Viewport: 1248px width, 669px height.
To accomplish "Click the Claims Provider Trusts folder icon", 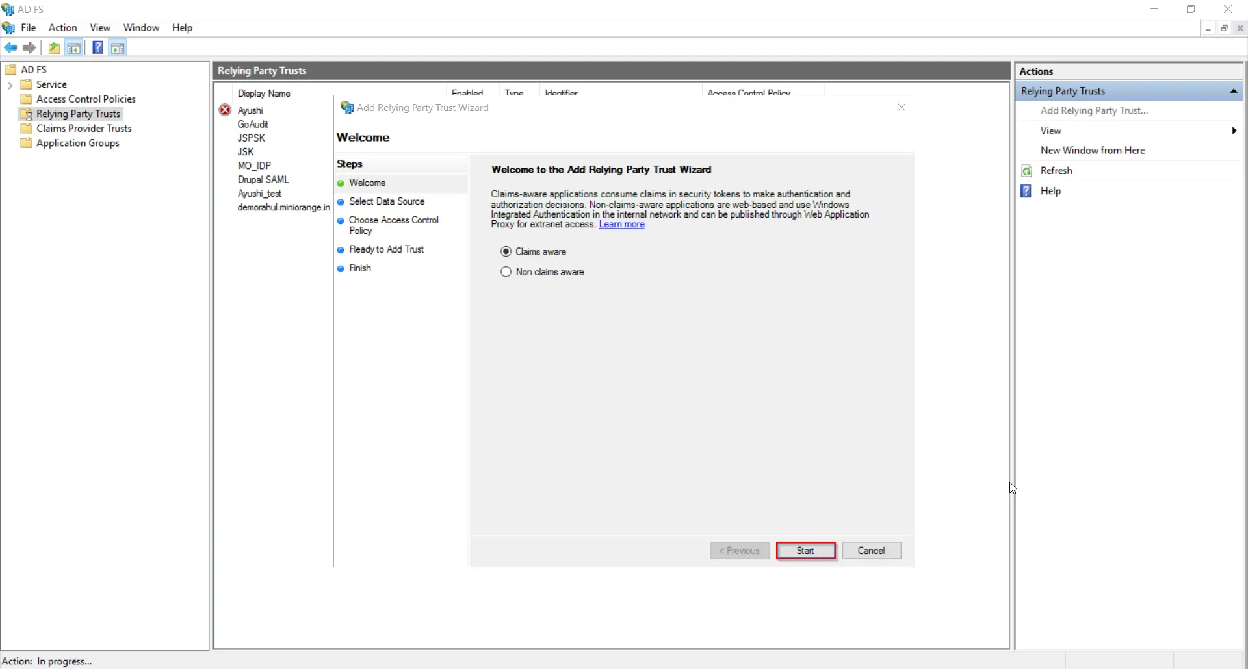I will (26, 128).
